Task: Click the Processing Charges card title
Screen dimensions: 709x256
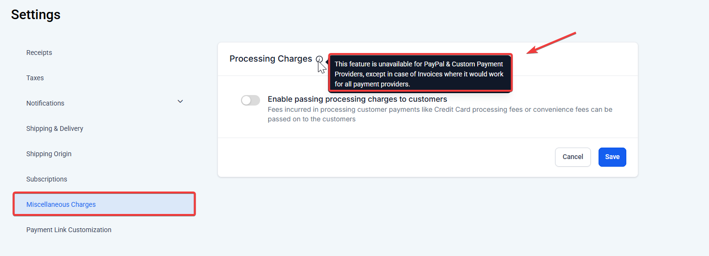Action: coord(271,59)
